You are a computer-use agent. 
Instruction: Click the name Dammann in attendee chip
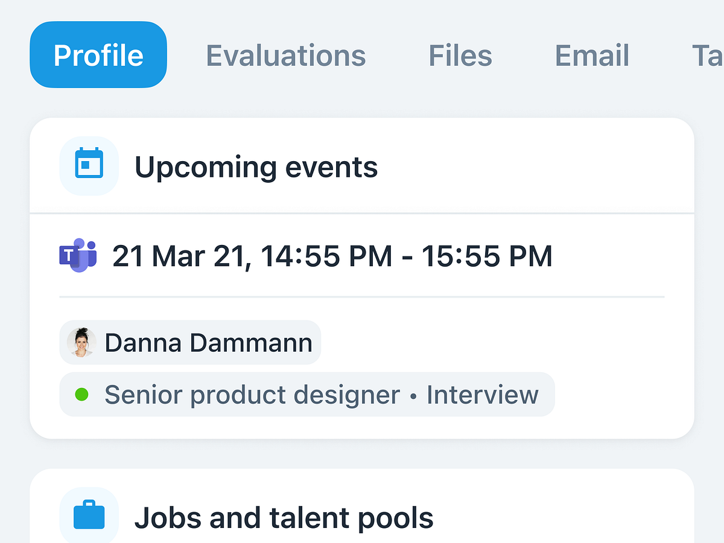click(251, 343)
